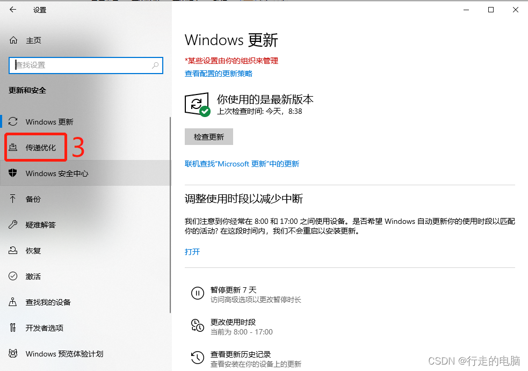Screen dimensions: 528x371
Task: Focus the 查找设置 search field
Action: pyautogui.click(x=86, y=66)
